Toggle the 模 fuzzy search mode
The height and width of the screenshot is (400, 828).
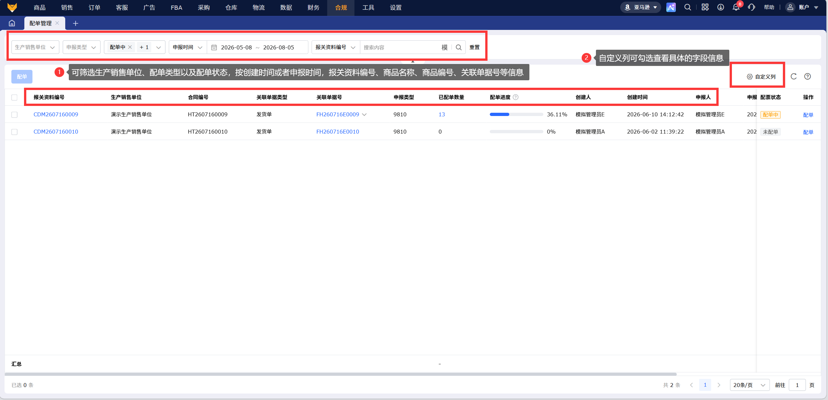pyautogui.click(x=444, y=47)
